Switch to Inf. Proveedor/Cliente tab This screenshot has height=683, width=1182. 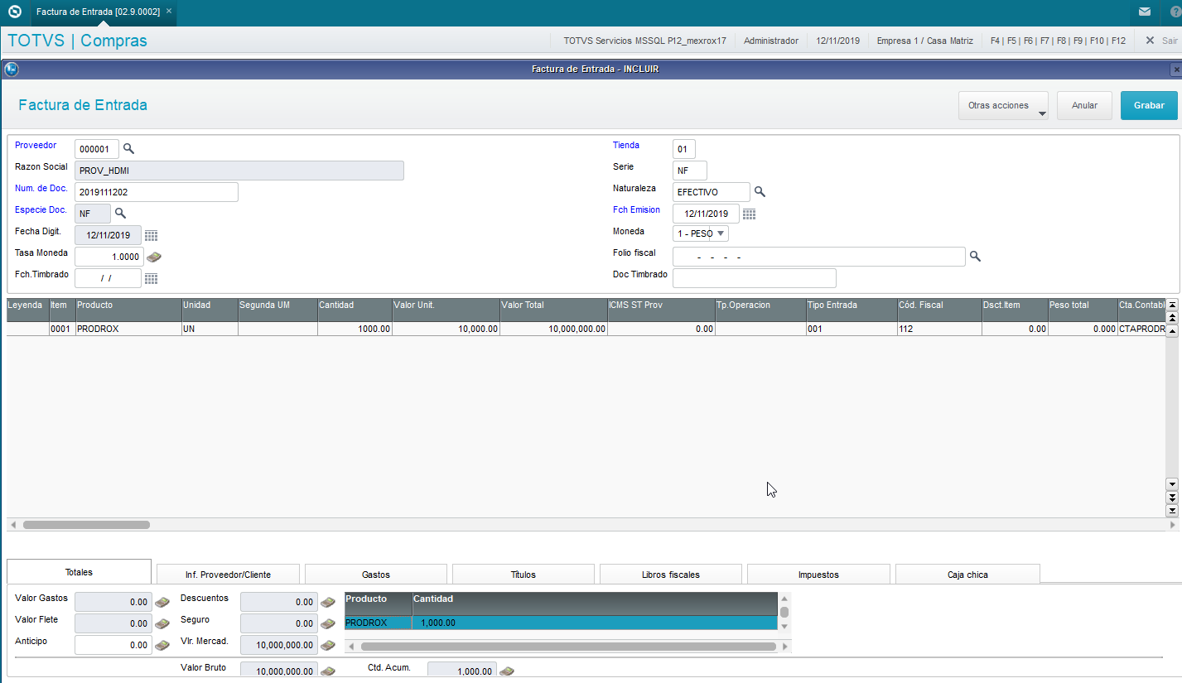pyautogui.click(x=228, y=575)
